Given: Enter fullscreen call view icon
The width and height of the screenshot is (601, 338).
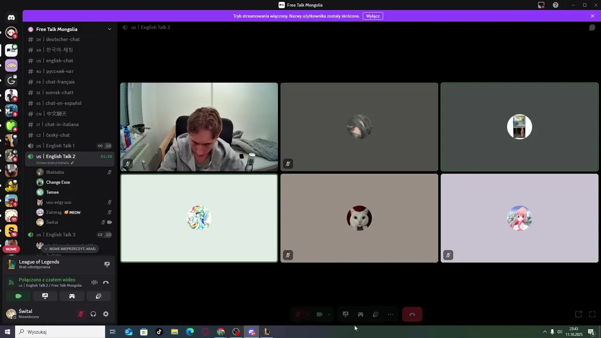Looking at the screenshot, I should click(x=592, y=315).
